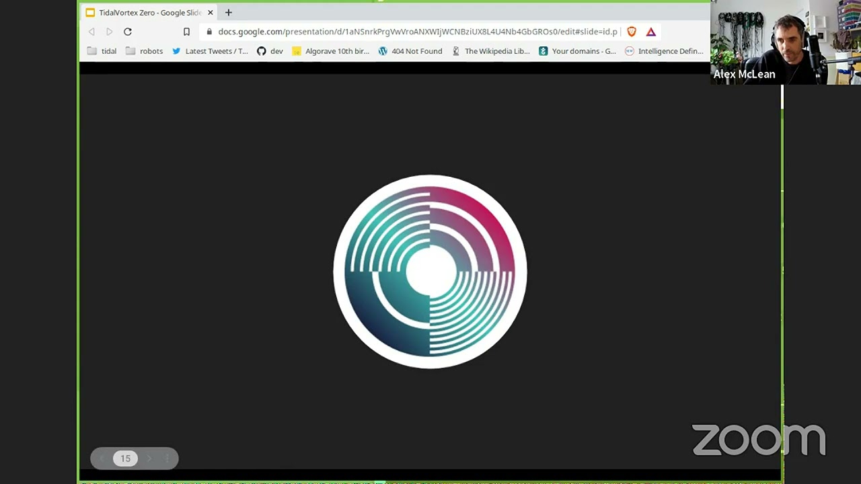Viewport: 861px width, 484px height.
Task: Click Alex McLean's webcam video thumbnail
Action: click(x=786, y=42)
